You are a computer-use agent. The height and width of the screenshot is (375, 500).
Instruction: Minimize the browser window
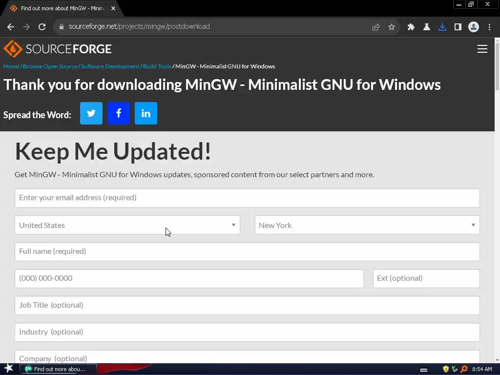[x=459, y=4]
